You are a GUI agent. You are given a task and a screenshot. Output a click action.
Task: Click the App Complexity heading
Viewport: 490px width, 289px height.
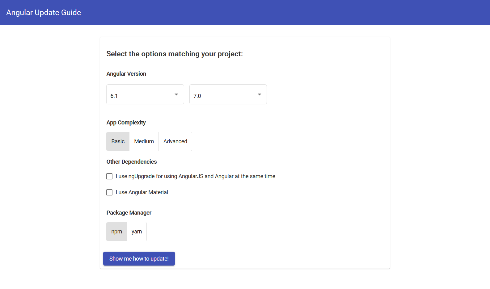pyautogui.click(x=126, y=123)
